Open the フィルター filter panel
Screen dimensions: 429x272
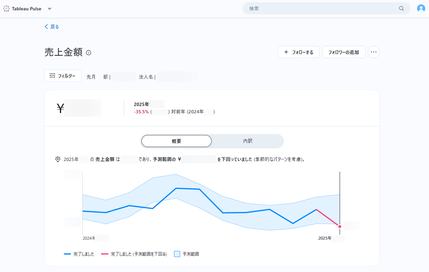(x=63, y=76)
